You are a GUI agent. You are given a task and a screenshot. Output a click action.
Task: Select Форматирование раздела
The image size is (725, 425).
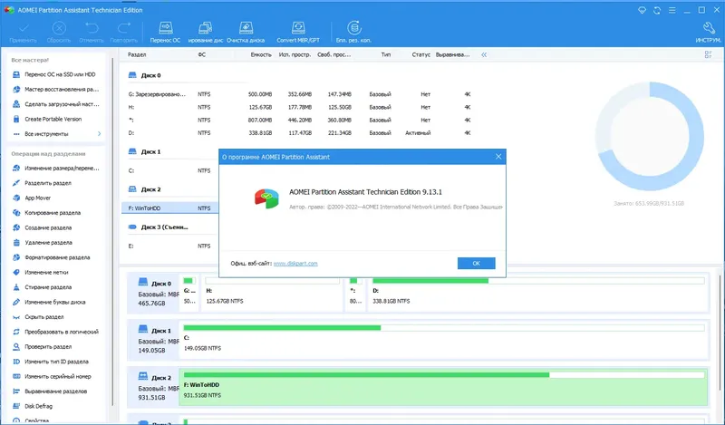52,257
